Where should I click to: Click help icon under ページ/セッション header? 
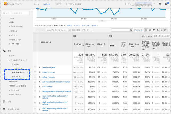[124, 48]
